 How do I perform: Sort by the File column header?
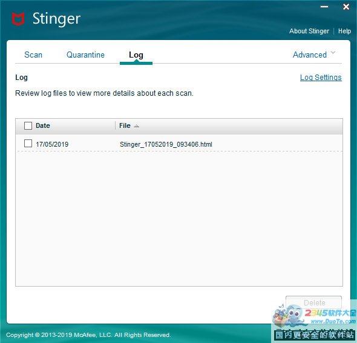tap(125, 125)
